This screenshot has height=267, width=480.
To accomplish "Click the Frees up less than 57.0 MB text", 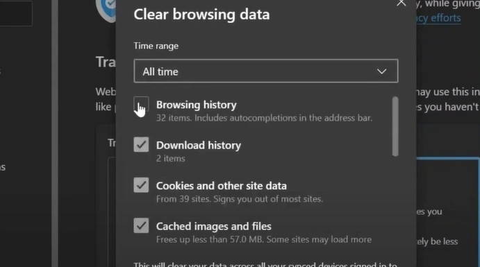I will [x=264, y=239].
